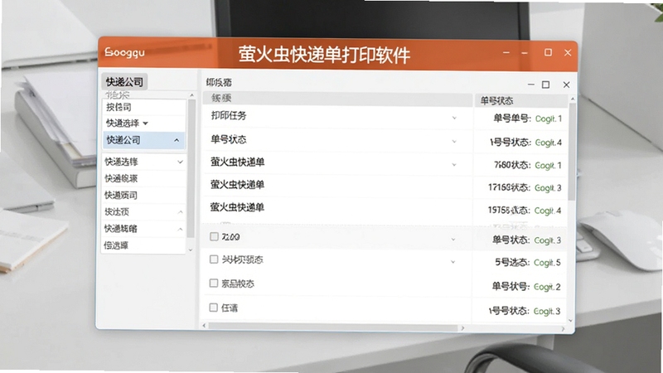This screenshot has height=373, width=663.
Task: Collapse the 按法顶 row chevron
Action: point(180,212)
